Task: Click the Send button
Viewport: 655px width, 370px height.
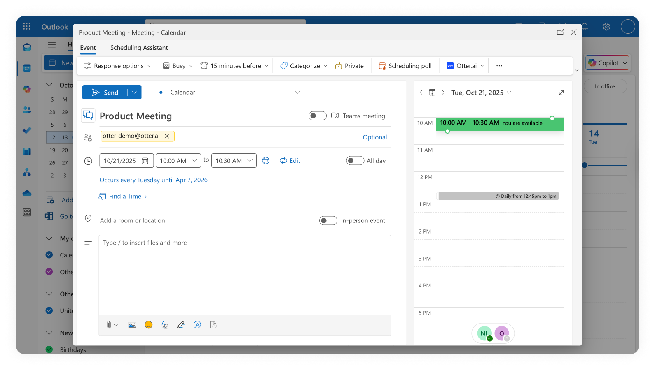Action: [105, 92]
